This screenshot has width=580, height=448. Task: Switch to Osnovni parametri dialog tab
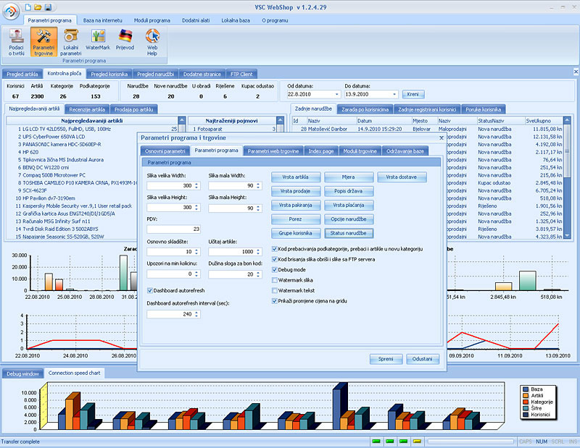coord(165,151)
